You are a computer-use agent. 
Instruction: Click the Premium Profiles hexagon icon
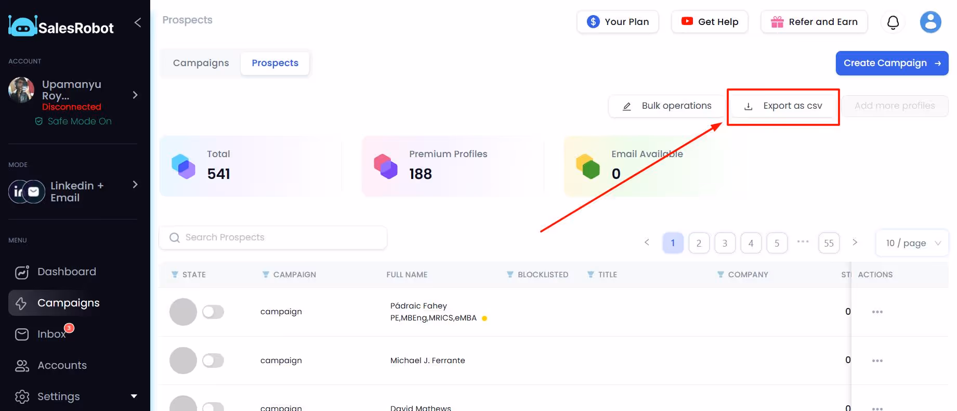[385, 166]
